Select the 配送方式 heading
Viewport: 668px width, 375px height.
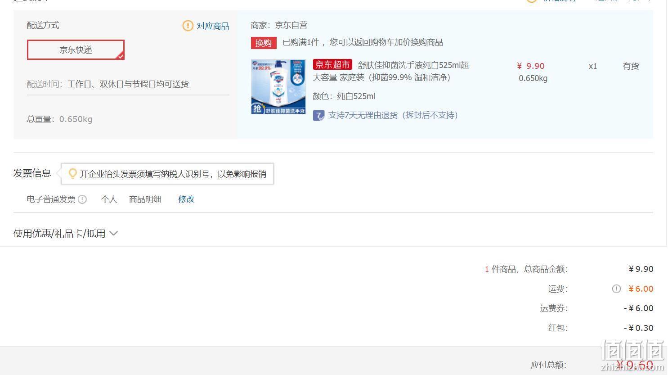pos(43,25)
